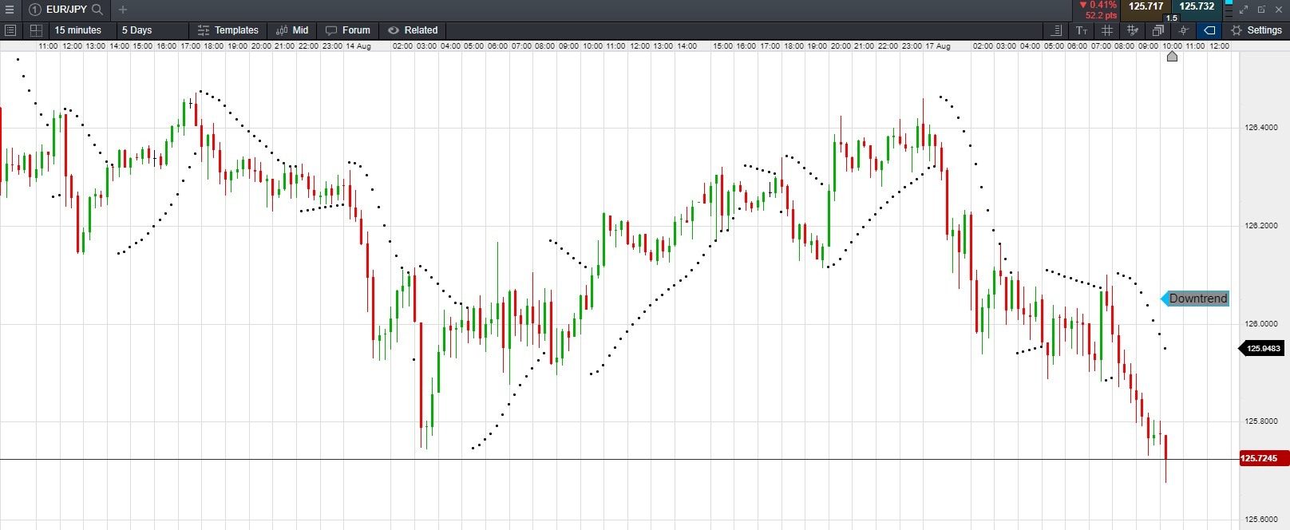Open the chart layout grid icon
1290x530 pixels.
pyautogui.click(x=36, y=30)
